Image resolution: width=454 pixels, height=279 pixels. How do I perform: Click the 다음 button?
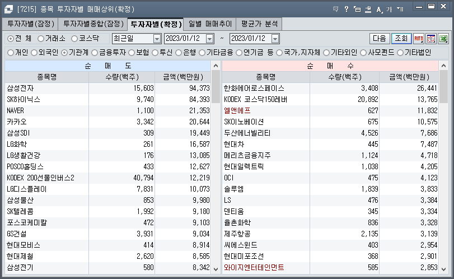(x=380, y=39)
